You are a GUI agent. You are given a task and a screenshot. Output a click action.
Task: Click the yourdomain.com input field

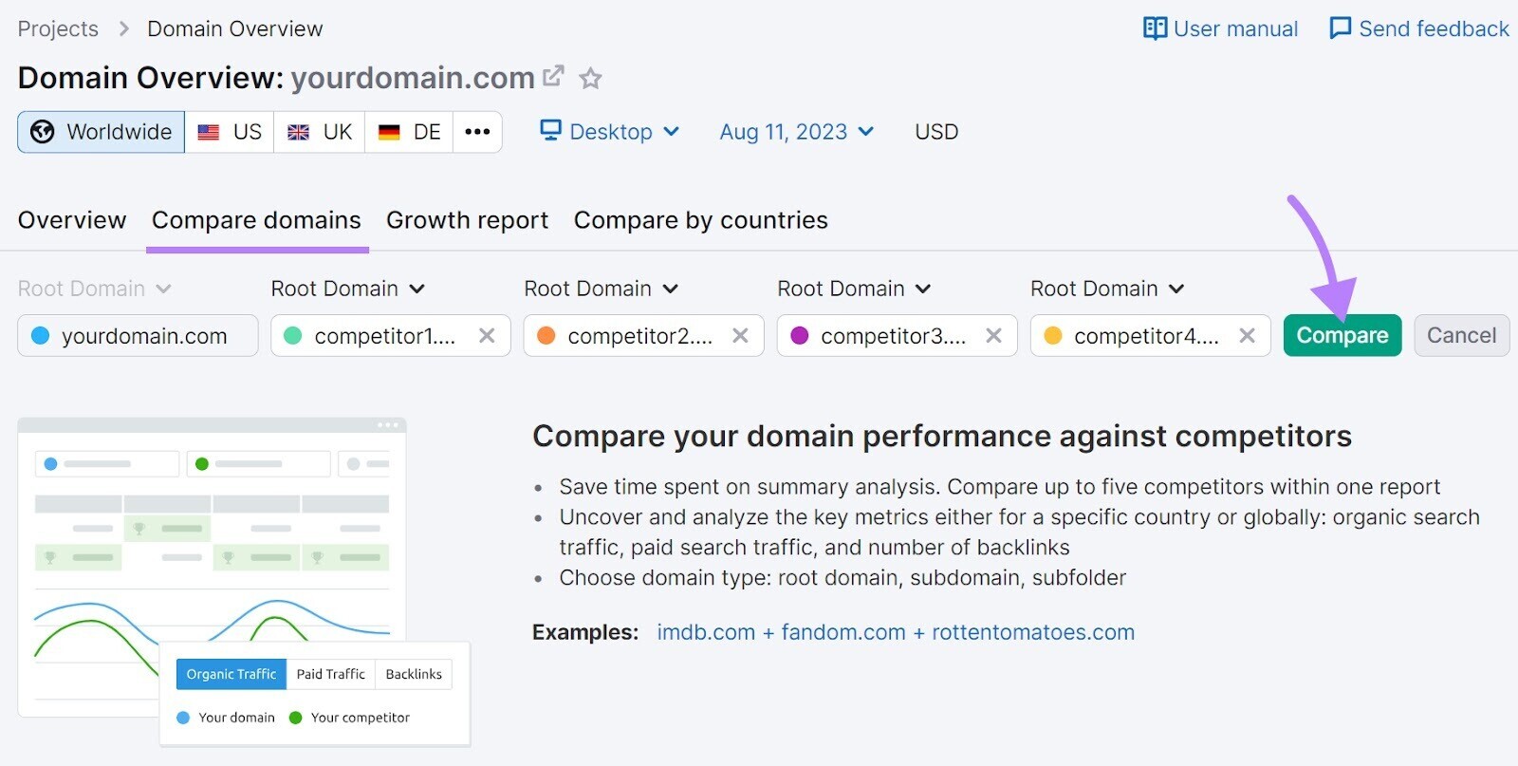[x=138, y=335]
